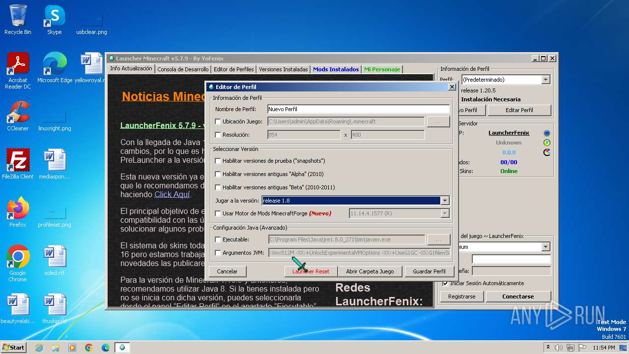Enable old Alpha (2010) versions checkbox
Image resolution: width=629 pixels, height=354 pixels.
[218, 174]
